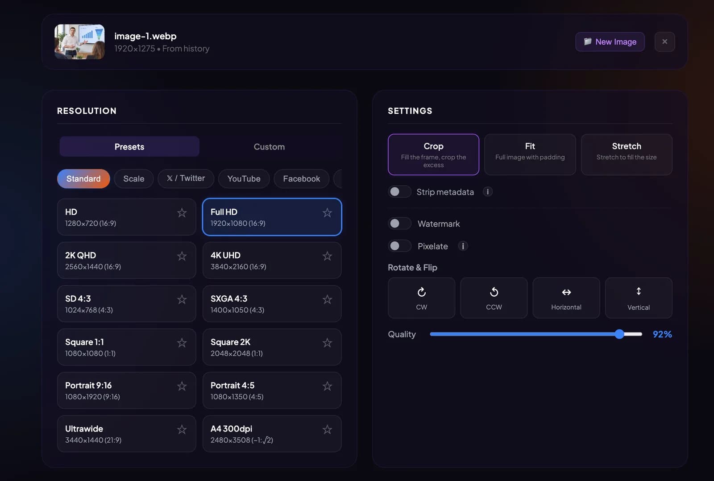714x481 pixels.
Task: Favorite the 2K QHD preset star
Action: tap(182, 256)
